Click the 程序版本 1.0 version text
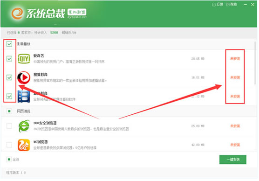Image resolution: width=259 pixels, height=181 pixels. coord(16,173)
